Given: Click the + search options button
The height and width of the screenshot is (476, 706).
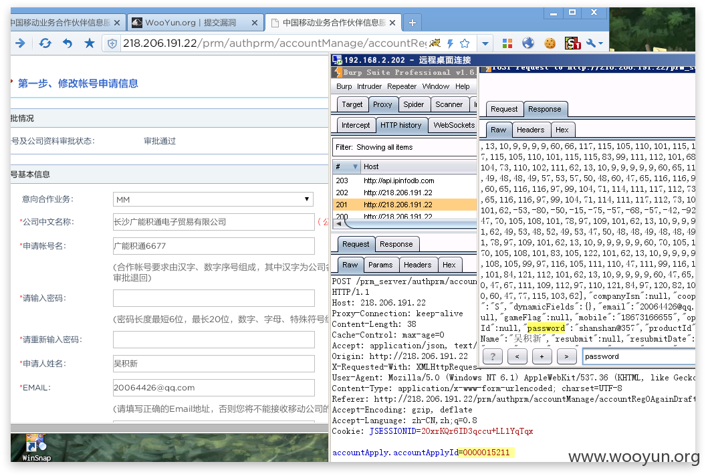Looking at the screenshot, I should coord(542,356).
